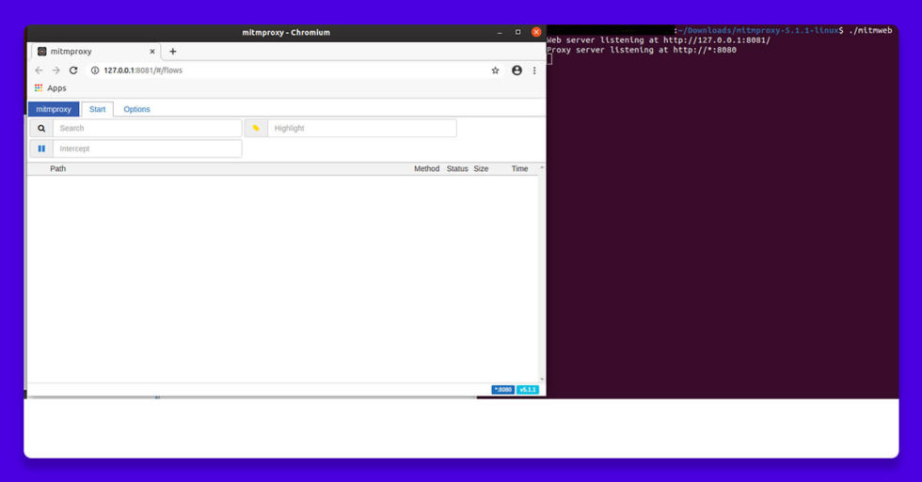Viewport: 922px width, 482px height.
Task: Sort flows by Time column
Action: 519,168
